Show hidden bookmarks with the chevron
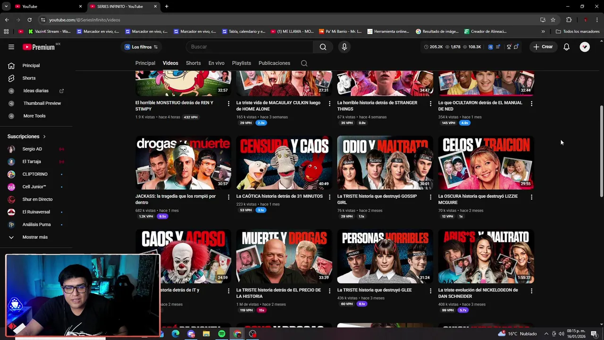This screenshot has height=340, width=604. [543, 32]
